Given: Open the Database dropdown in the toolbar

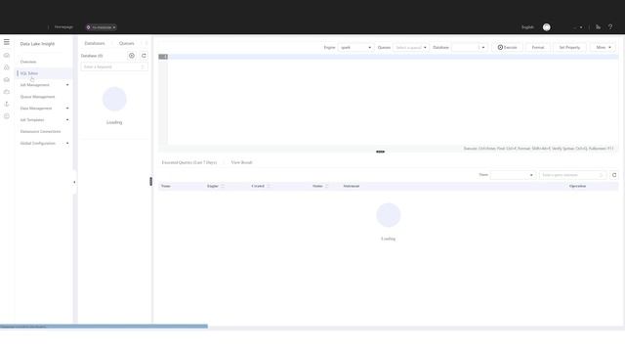Looking at the screenshot, I should point(469,48).
